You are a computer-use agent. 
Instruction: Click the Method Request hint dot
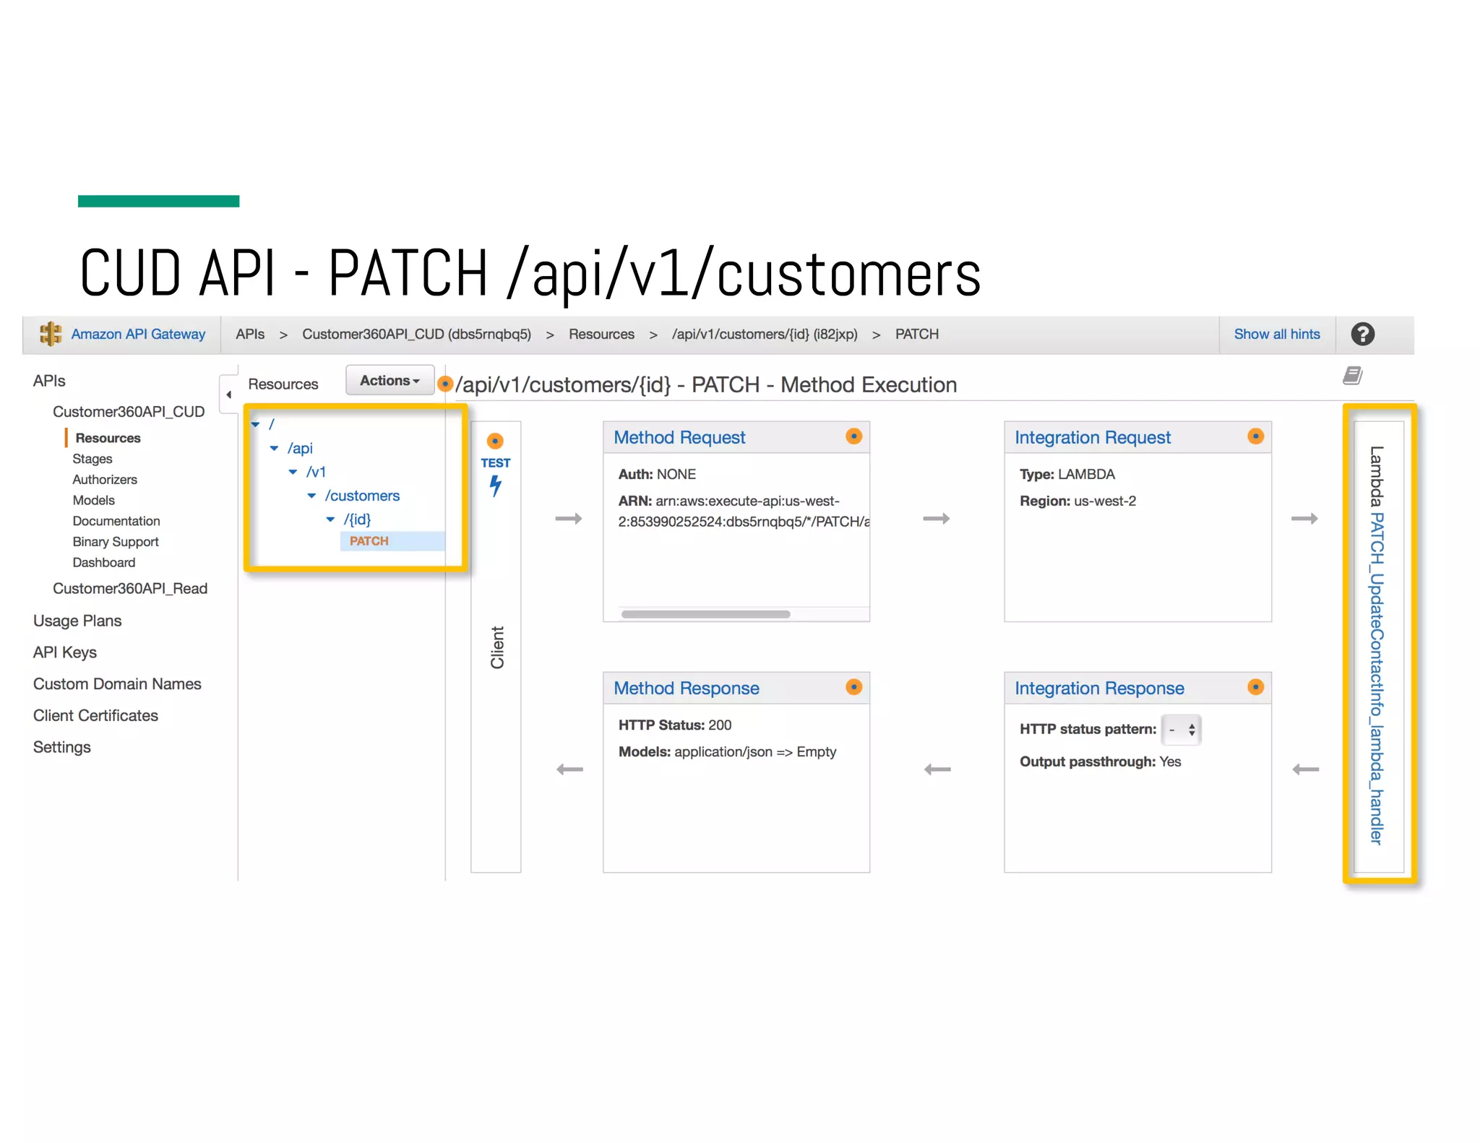point(853,436)
